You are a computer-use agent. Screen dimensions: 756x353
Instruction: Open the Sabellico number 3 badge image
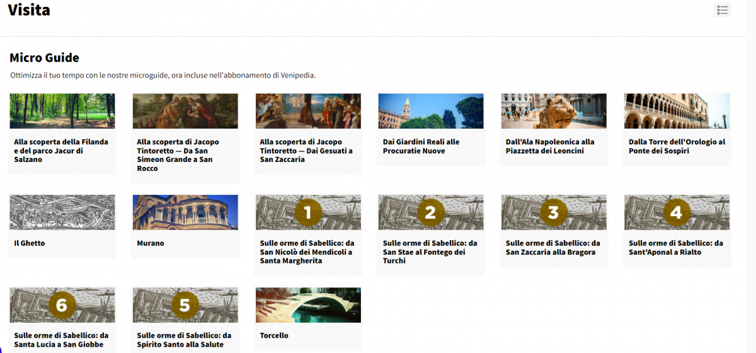point(554,212)
